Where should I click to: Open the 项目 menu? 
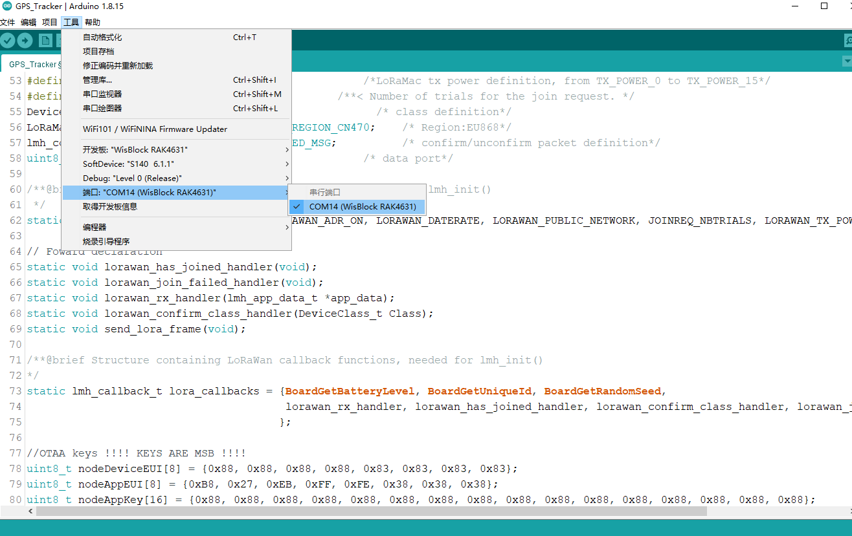(x=50, y=23)
